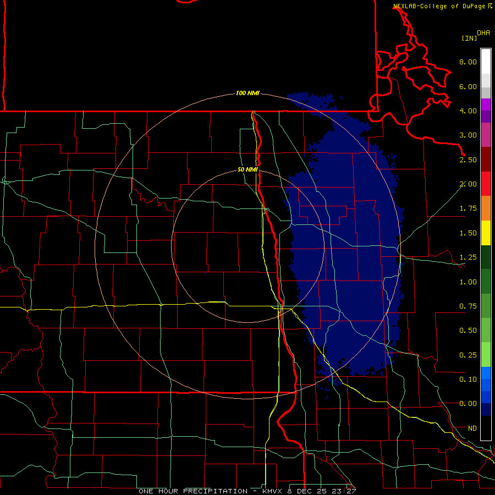Click the orange legend swatch
The width and height of the screenshot is (495, 495).
pos(486,208)
